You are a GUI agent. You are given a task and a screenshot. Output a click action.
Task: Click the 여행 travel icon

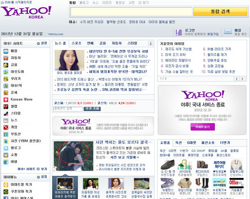6,162
